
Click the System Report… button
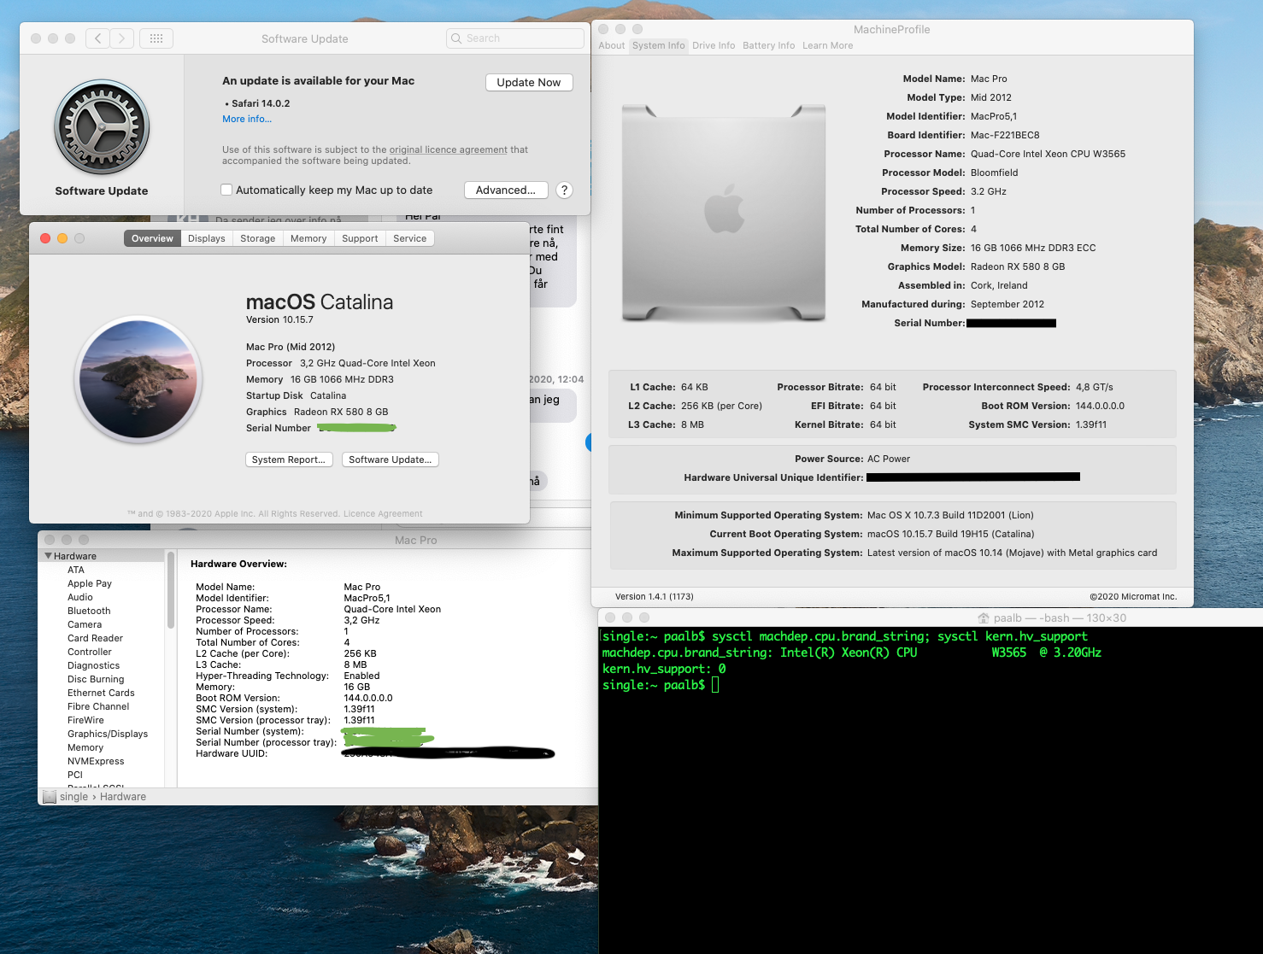point(289,459)
